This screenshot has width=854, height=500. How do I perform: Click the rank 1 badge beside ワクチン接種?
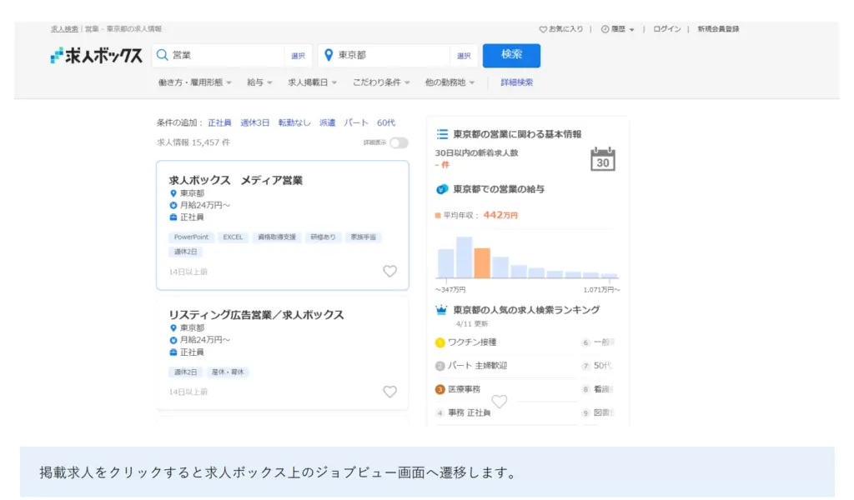point(440,342)
